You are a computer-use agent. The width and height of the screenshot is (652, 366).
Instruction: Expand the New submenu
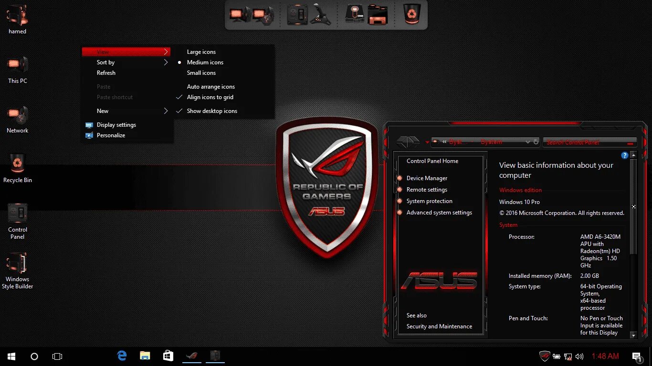tap(103, 111)
